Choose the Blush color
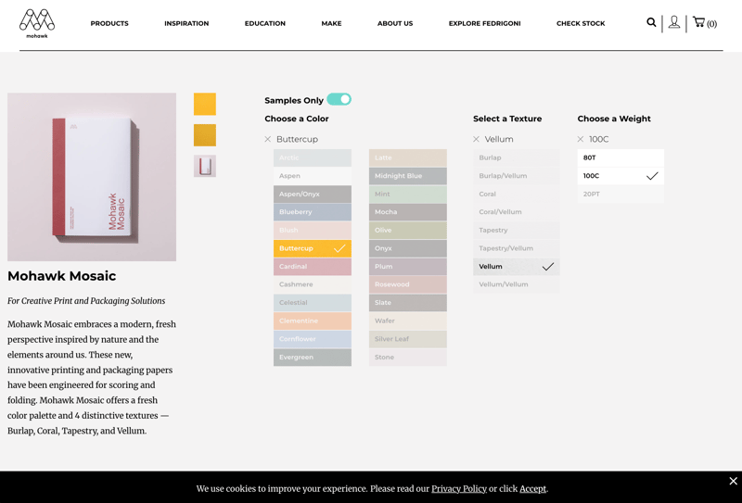742x503 pixels. click(313, 231)
